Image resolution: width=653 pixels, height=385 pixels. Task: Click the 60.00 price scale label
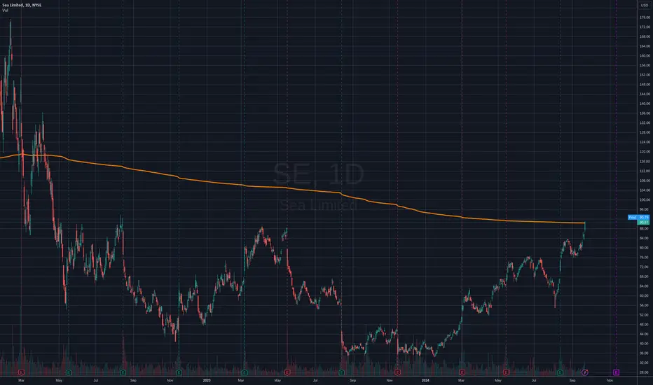[645, 295]
